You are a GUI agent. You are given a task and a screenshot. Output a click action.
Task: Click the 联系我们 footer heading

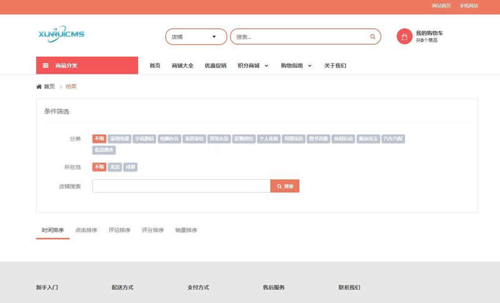349,287
